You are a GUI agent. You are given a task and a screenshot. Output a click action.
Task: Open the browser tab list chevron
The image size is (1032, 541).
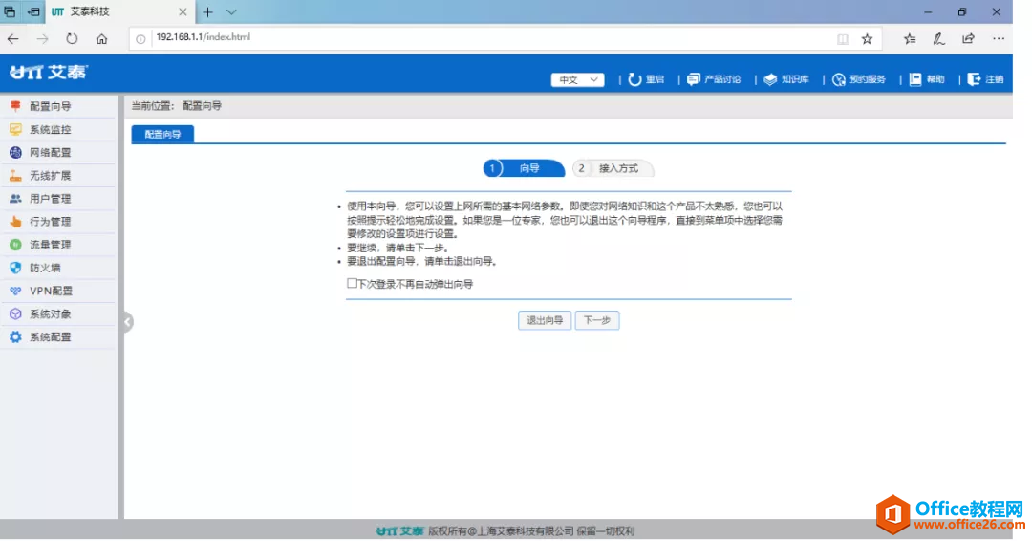coord(231,11)
